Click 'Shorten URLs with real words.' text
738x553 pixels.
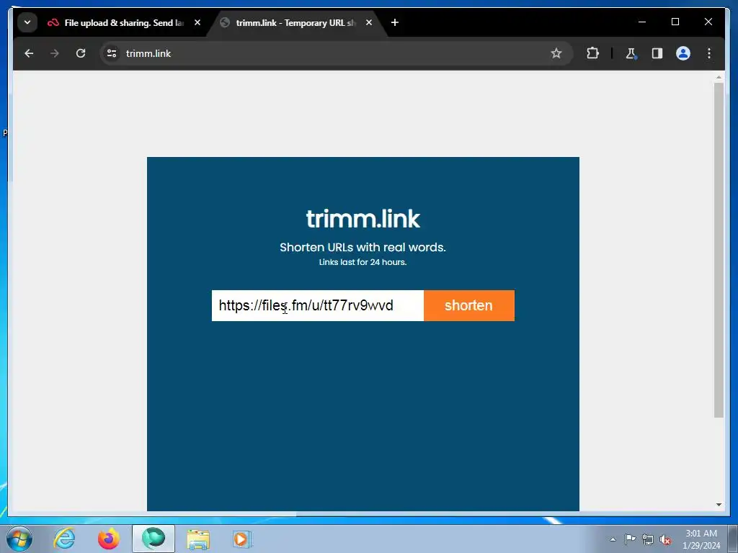point(363,248)
